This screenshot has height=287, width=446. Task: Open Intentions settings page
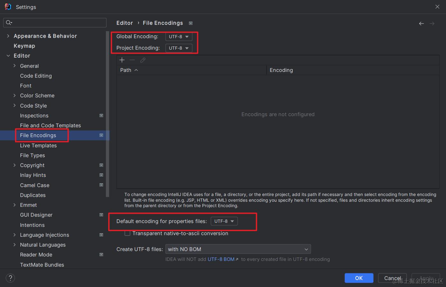tap(32, 225)
